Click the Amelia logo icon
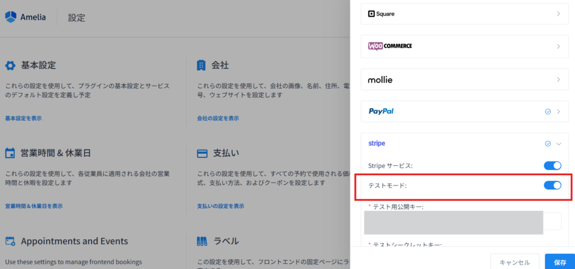 point(11,17)
